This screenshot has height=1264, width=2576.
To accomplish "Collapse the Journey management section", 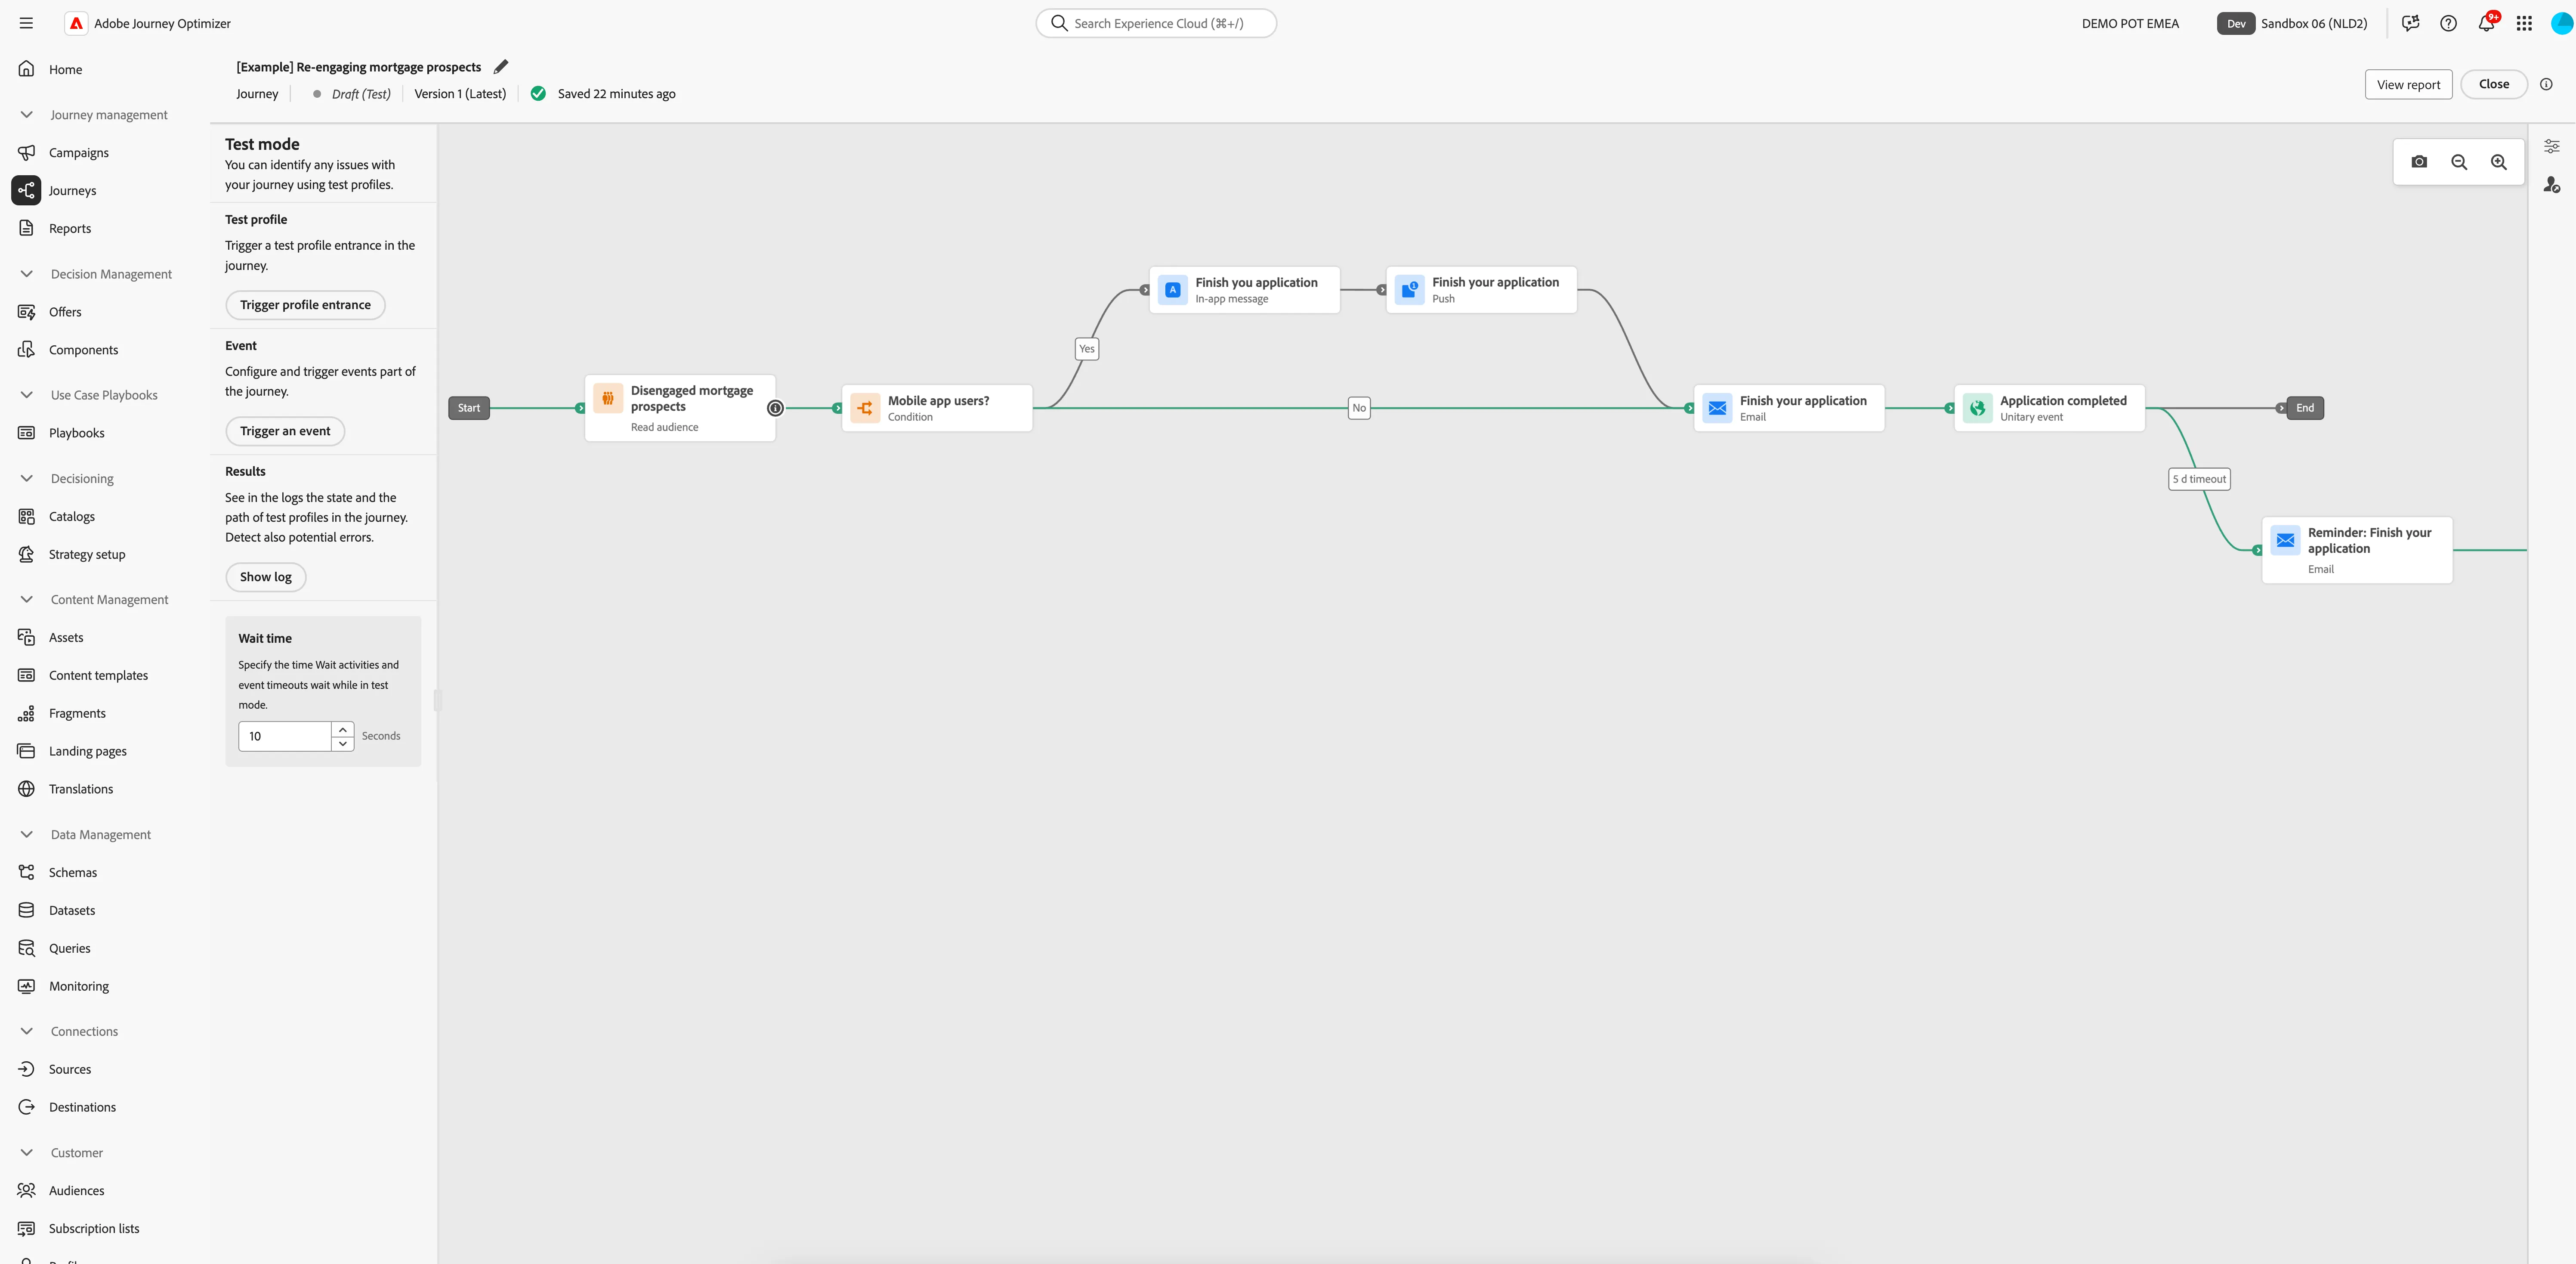I will [x=27, y=115].
